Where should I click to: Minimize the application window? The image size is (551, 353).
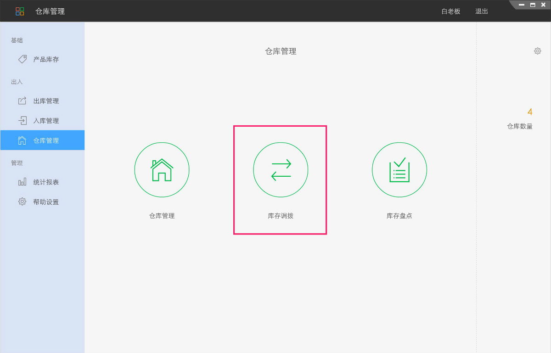(522, 5)
